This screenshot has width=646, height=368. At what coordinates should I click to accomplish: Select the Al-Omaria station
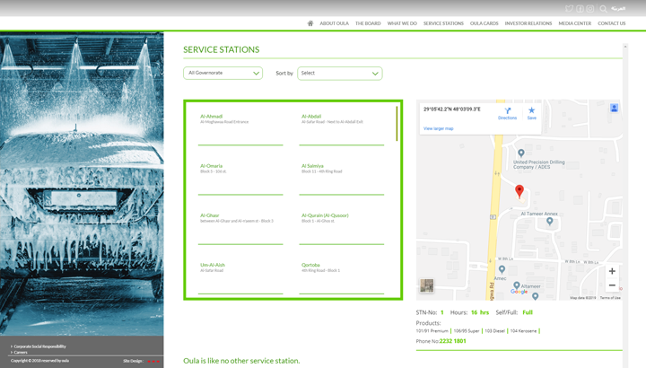[212, 166]
